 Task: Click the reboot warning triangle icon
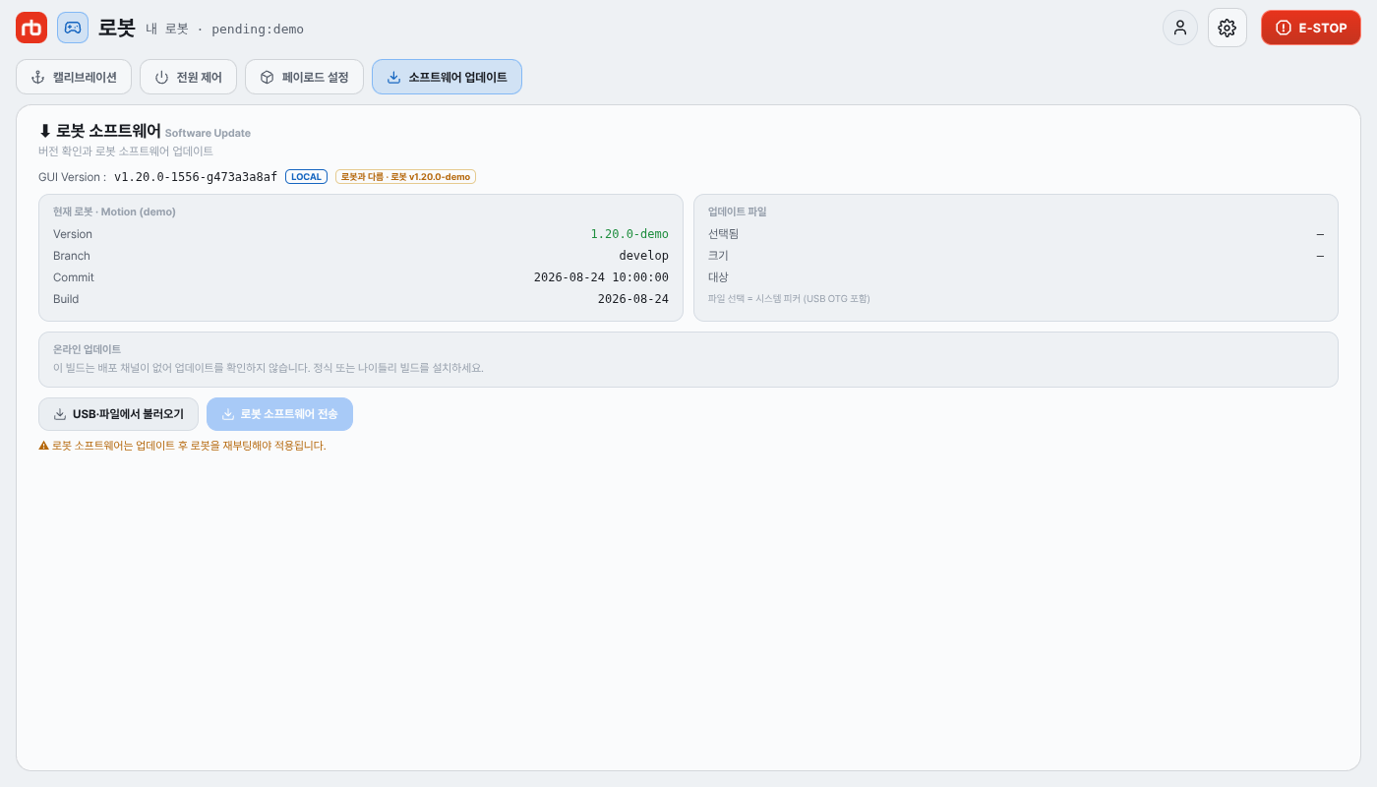click(x=43, y=446)
